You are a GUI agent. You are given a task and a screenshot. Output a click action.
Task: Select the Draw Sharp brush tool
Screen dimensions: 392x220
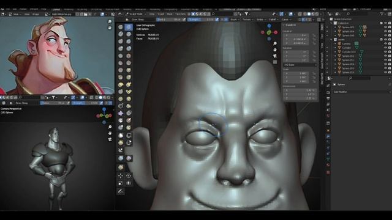pos(129,27)
